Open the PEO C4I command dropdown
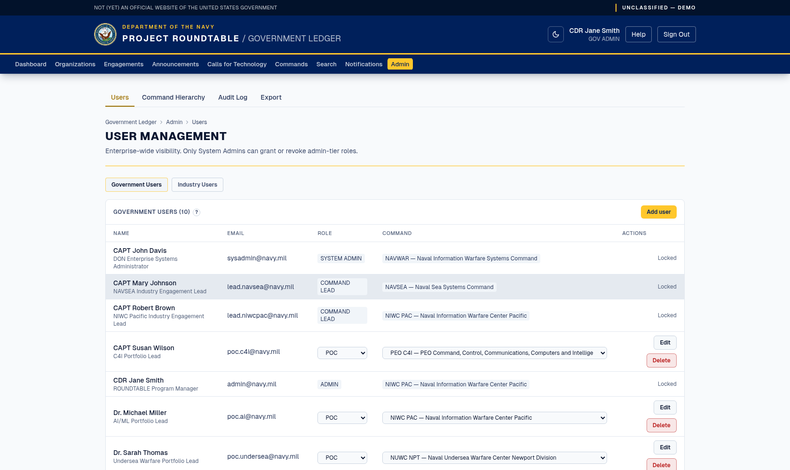This screenshot has width=790, height=470. pos(495,353)
